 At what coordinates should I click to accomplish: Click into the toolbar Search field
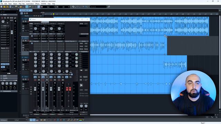click(98, 7)
